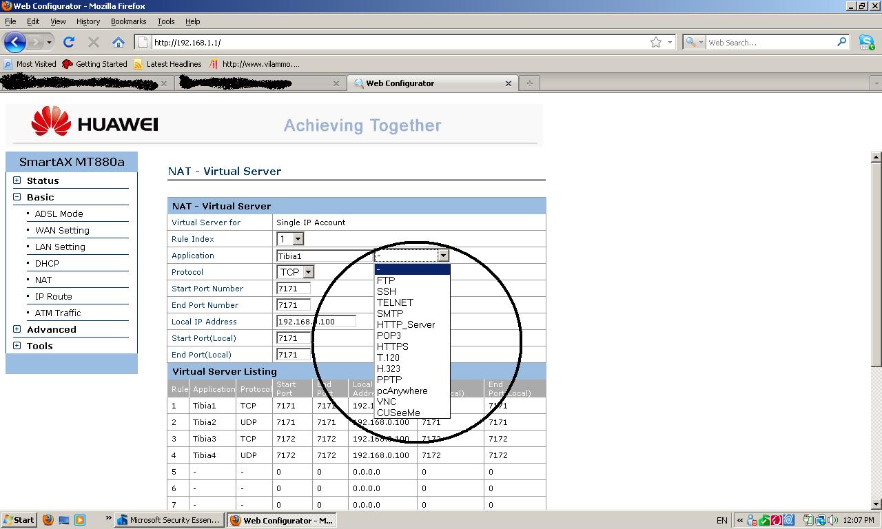Screen dimensions: 882x529
Task: Open the NAT page
Action: pos(43,280)
